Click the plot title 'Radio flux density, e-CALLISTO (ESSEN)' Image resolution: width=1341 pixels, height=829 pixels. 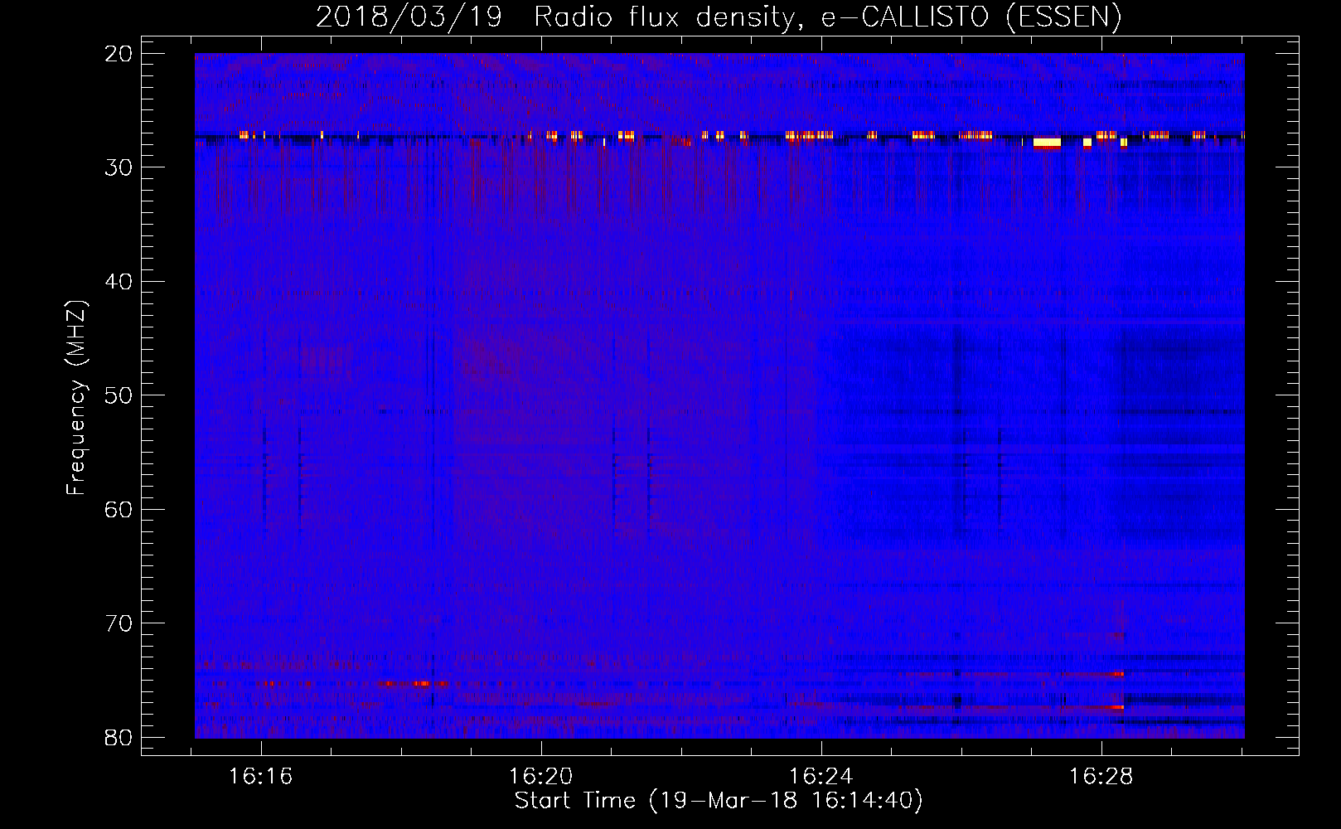tap(827, 17)
